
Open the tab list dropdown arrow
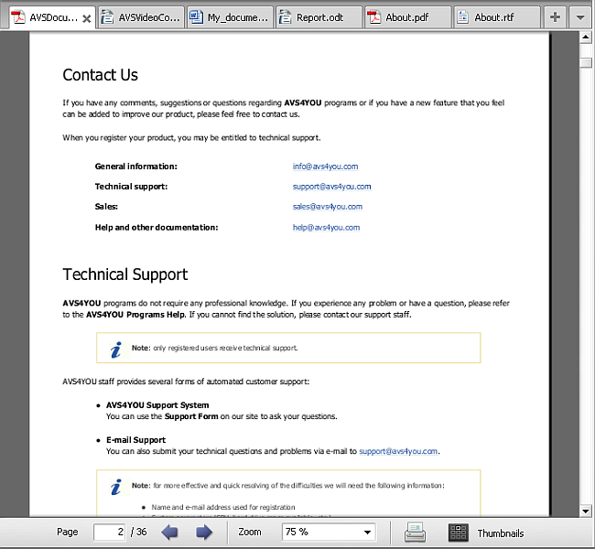(x=580, y=17)
